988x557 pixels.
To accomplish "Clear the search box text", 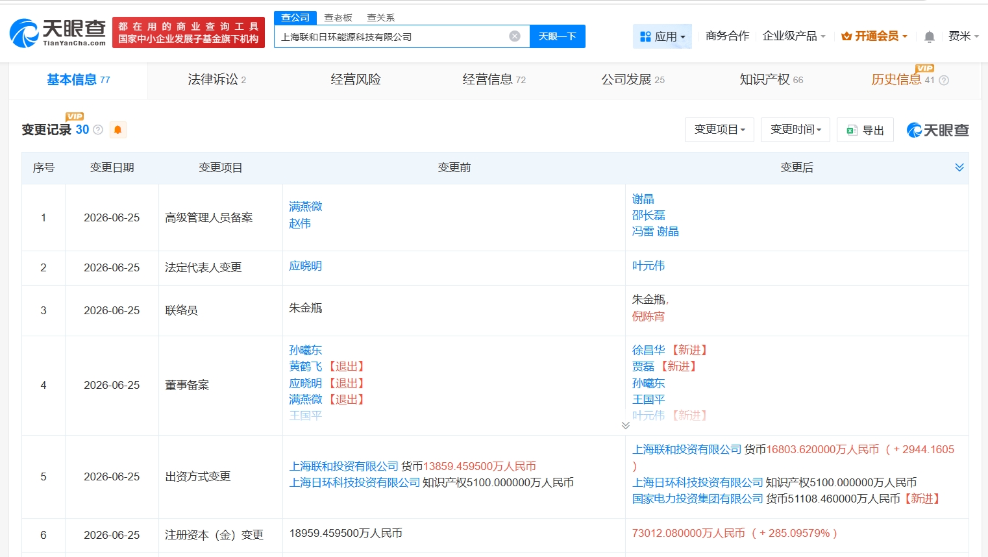I will pyautogui.click(x=515, y=36).
